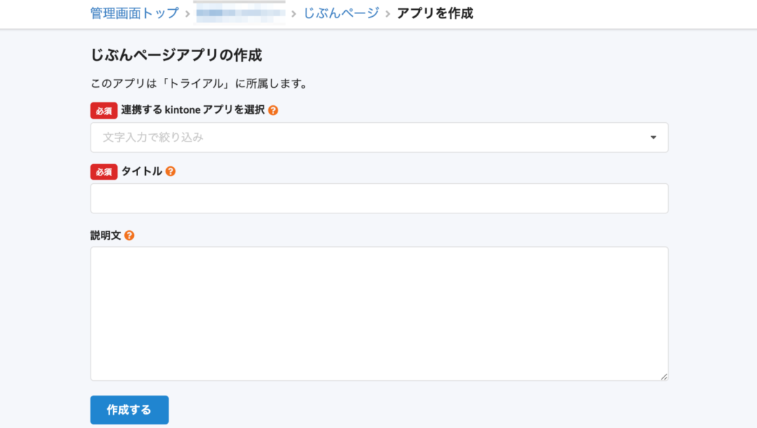Click the 説明文 textarea resize handle
The height and width of the screenshot is (428, 757).
(664, 377)
